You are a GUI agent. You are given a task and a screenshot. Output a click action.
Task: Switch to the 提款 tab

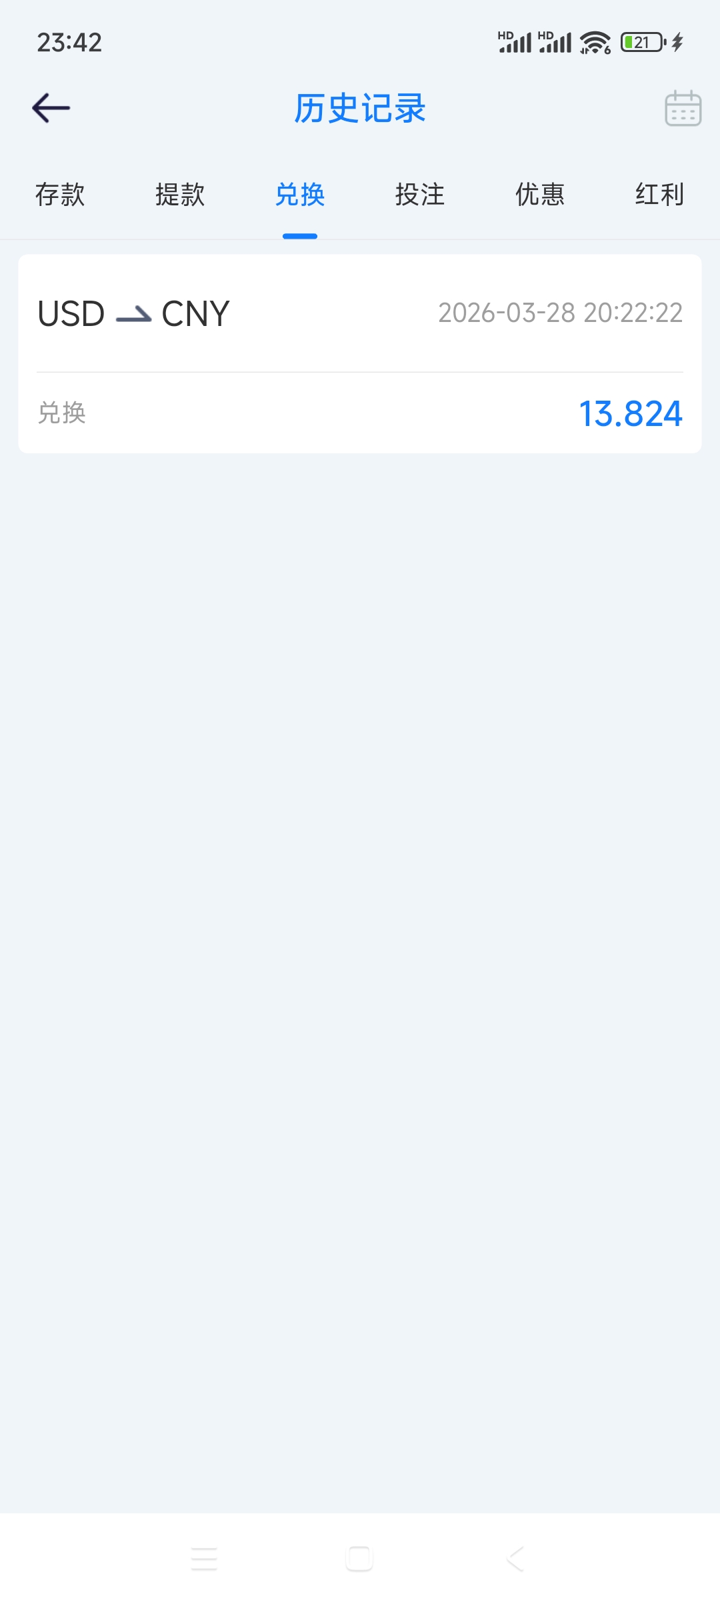coord(180,195)
